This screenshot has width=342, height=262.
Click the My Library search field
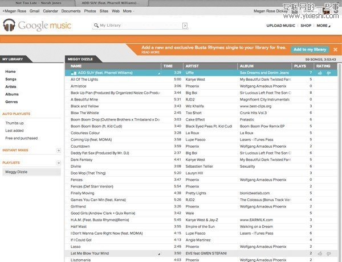click(x=140, y=26)
